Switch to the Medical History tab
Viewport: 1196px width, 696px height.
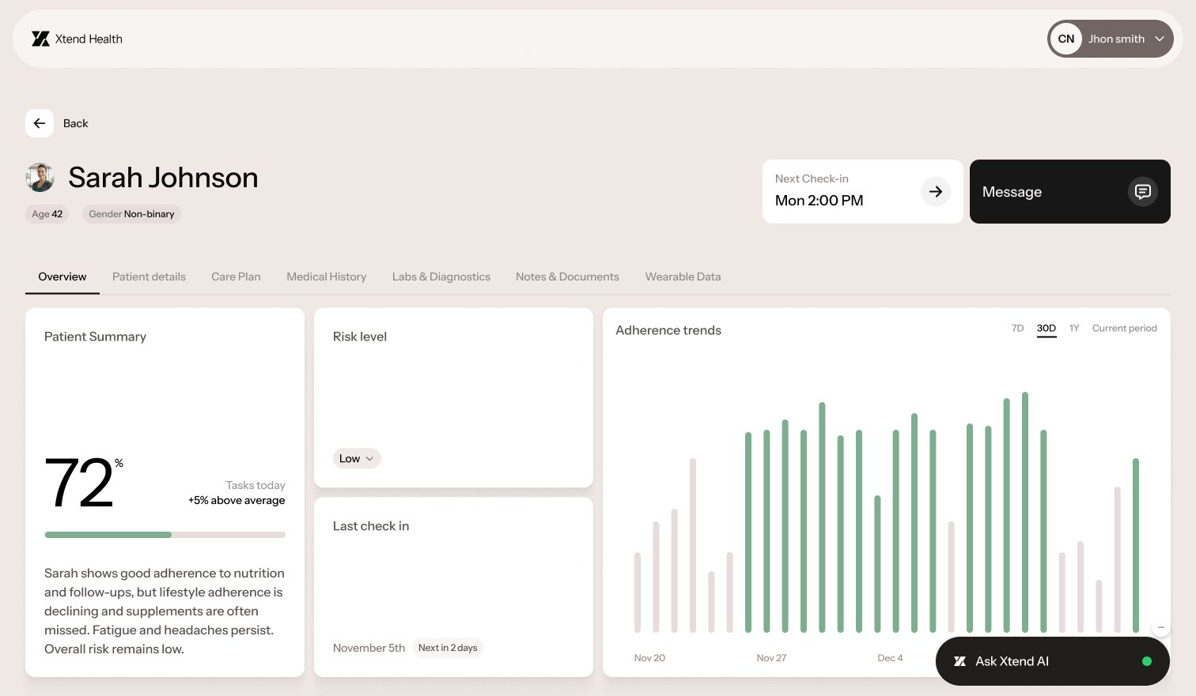326,277
